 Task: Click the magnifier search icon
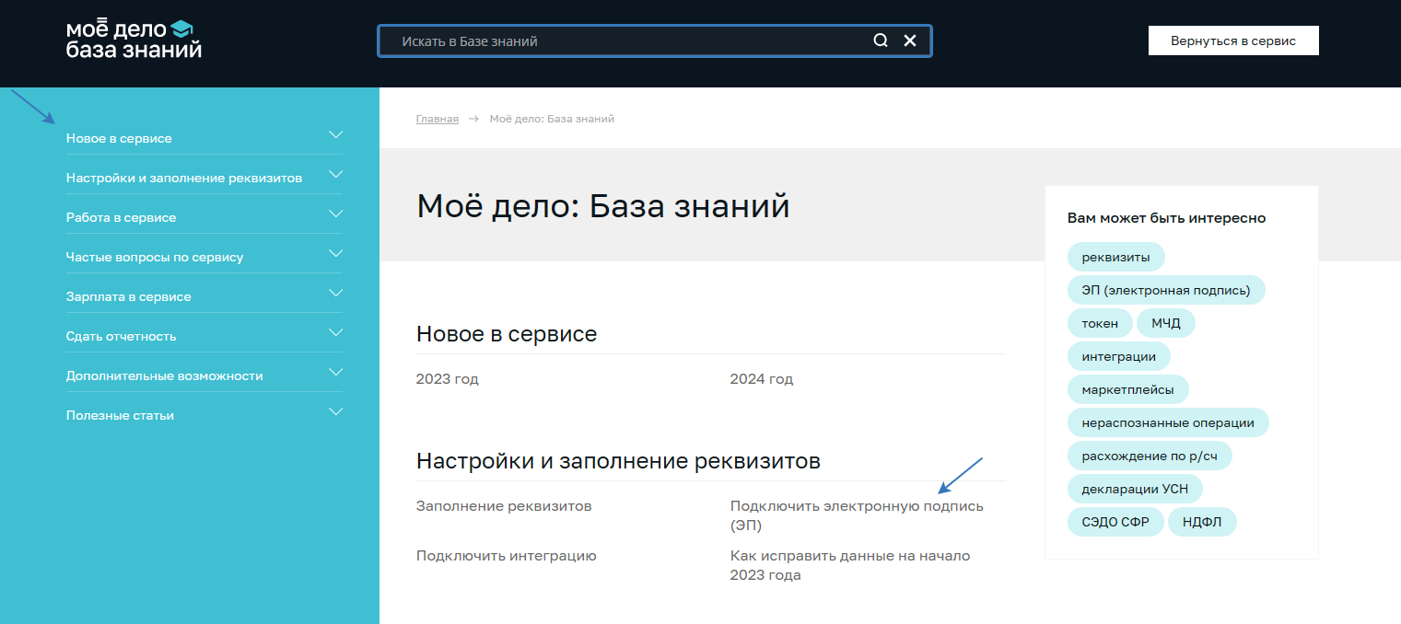(x=881, y=40)
